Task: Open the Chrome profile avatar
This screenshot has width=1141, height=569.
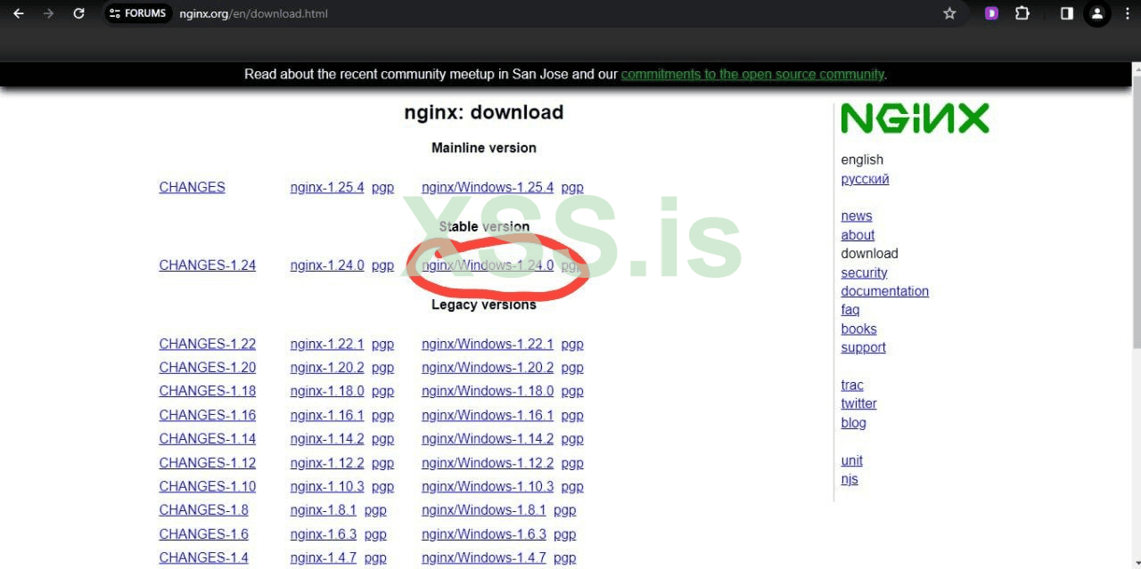Action: (x=1097, y=13)
